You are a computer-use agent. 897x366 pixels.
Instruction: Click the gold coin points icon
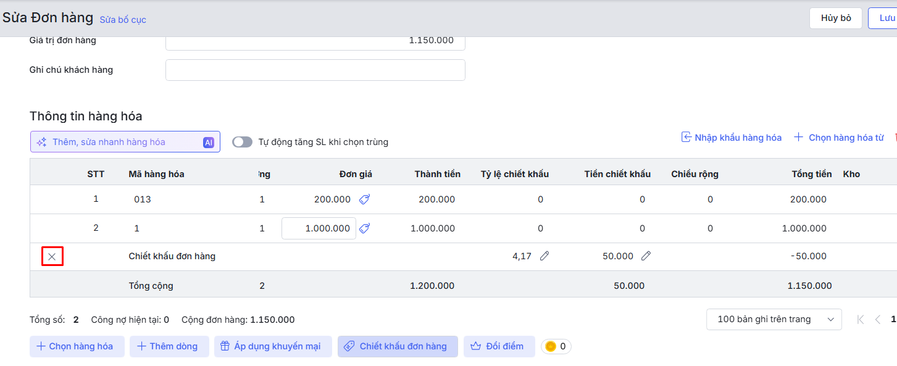tap(551, 346)
